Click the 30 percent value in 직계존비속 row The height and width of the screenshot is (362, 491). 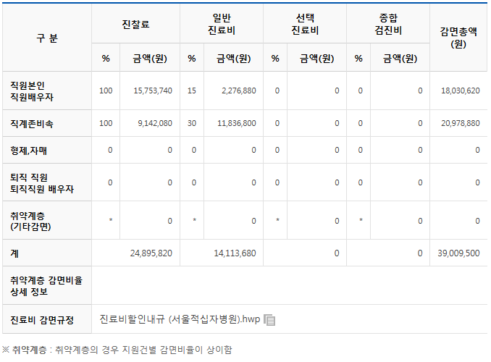point(192,123)
